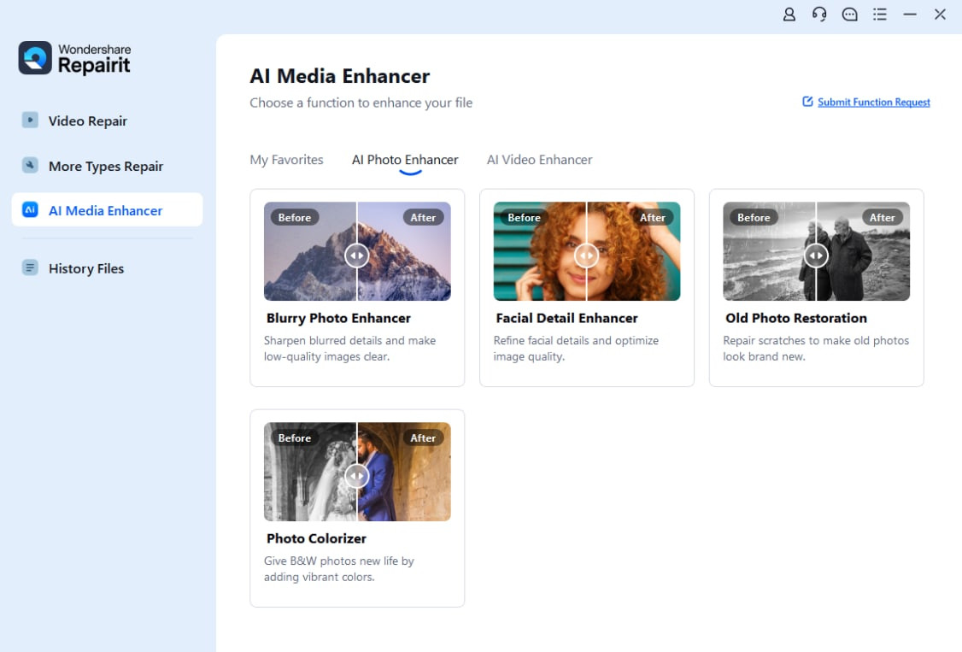Switch to AI Photo Enhancer tab

pos(405,160)
